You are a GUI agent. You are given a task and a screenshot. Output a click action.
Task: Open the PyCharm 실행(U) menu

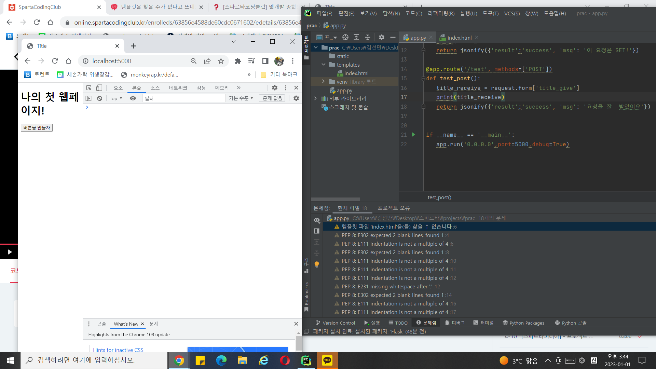[x=468, y=14]
